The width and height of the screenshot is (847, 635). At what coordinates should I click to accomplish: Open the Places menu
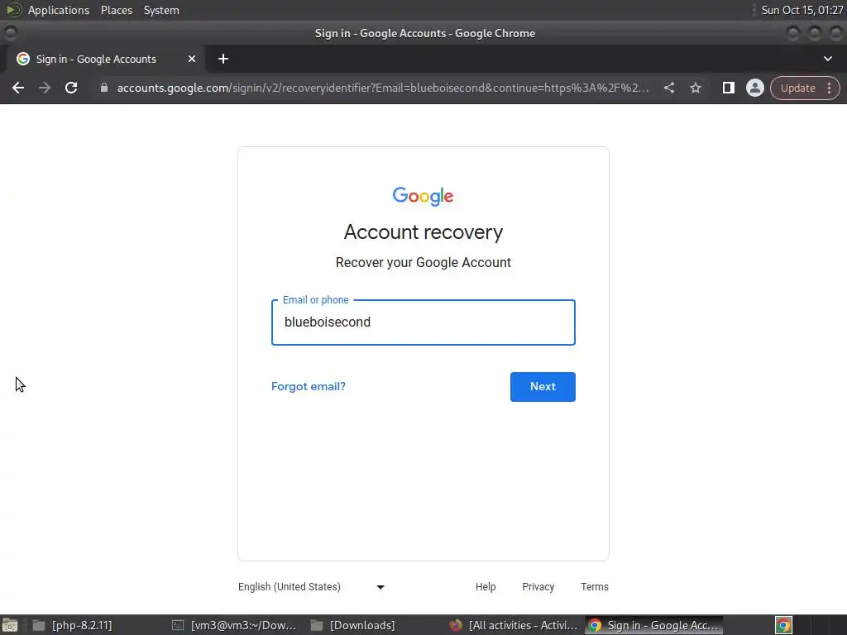pyautogui.click(x=116, y=10)
